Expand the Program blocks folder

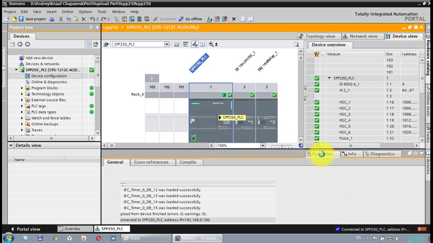(x=22, y=88)
